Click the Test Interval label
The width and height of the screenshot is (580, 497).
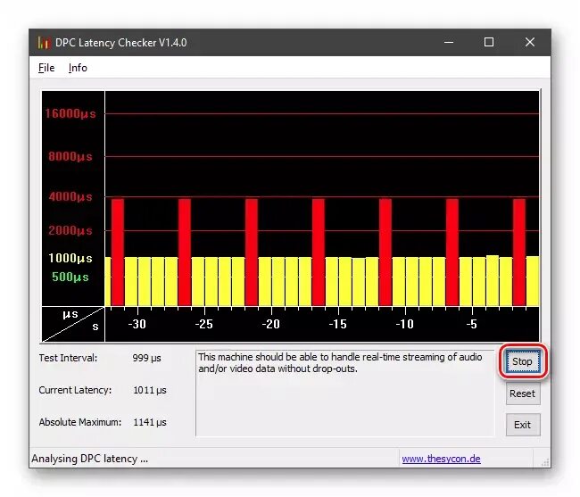(x=68, y=359)
